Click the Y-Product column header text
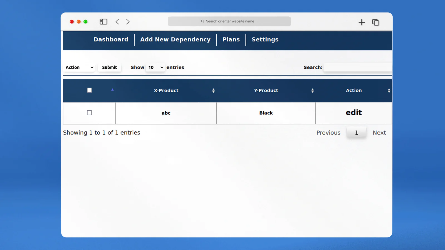The image size is (445, 250). (x=266, y=91)
